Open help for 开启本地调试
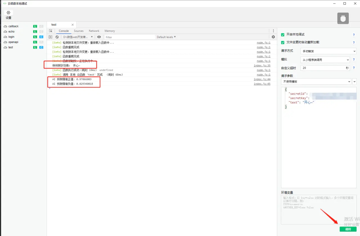 (354, 35)
